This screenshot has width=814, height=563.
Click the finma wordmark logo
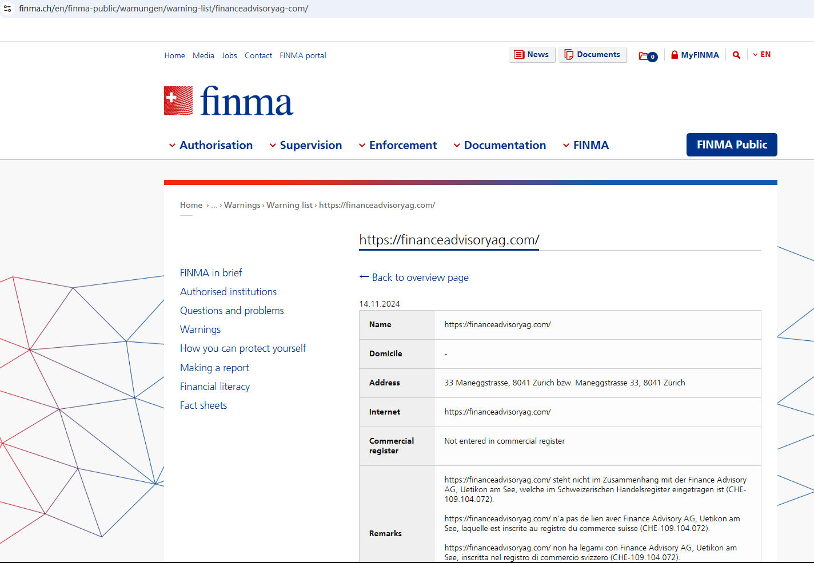point(247,101)
